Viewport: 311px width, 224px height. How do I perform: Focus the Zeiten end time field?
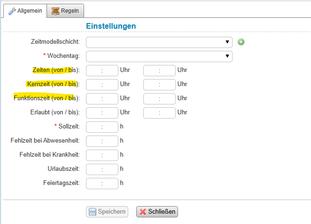coord(159,70)
